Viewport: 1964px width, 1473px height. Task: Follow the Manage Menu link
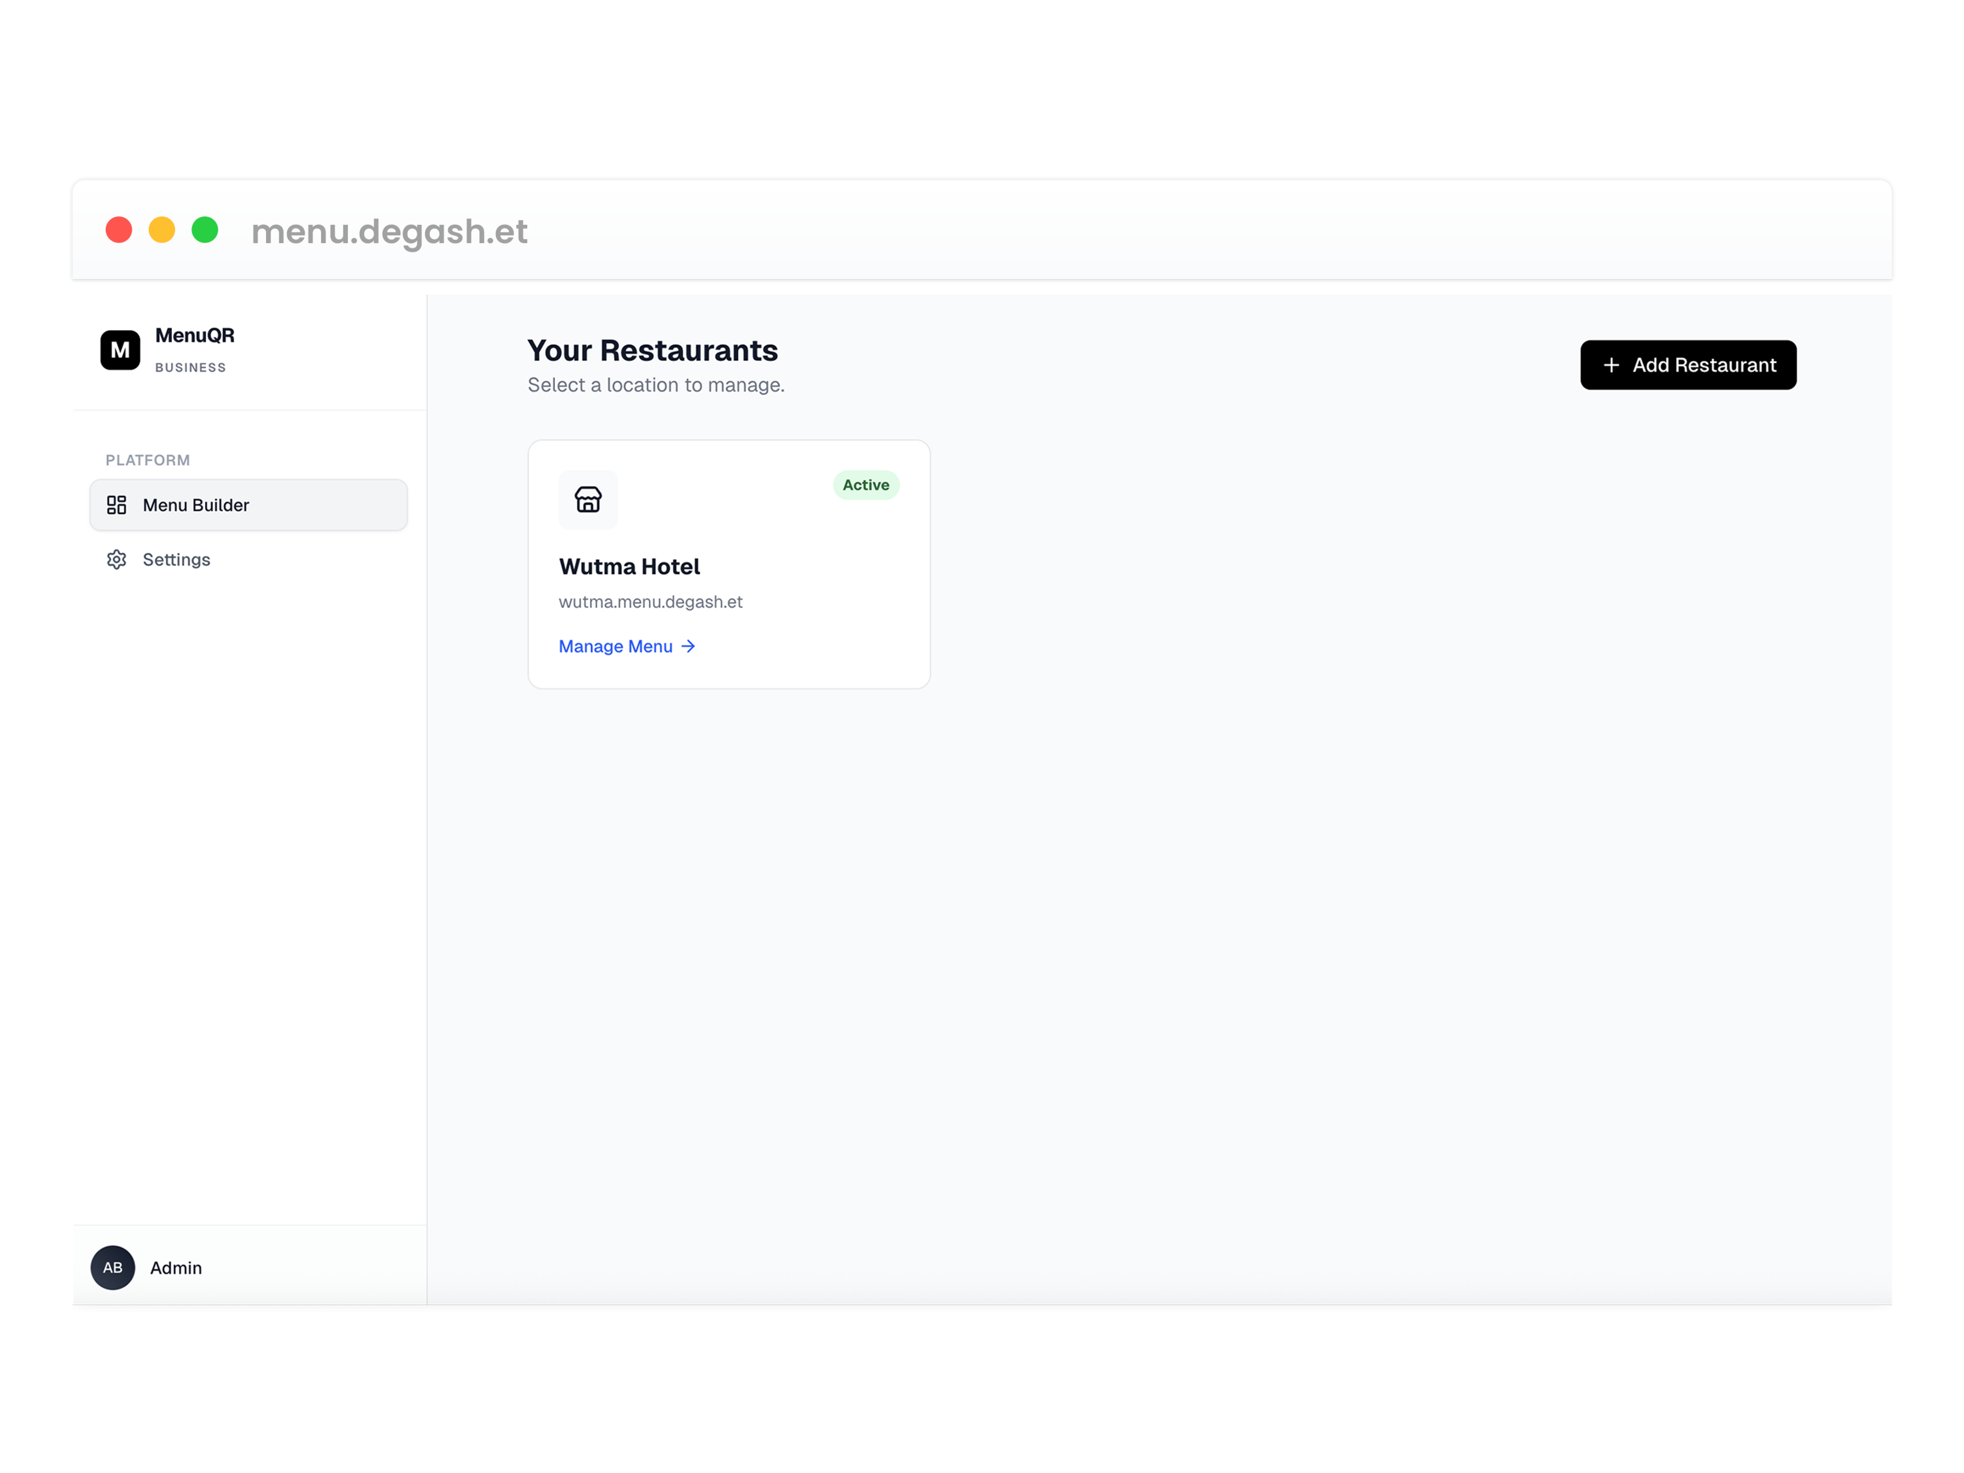tap(627, 646)
